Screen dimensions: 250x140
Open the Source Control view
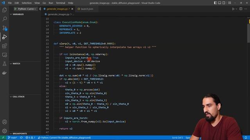pos(4,28)
